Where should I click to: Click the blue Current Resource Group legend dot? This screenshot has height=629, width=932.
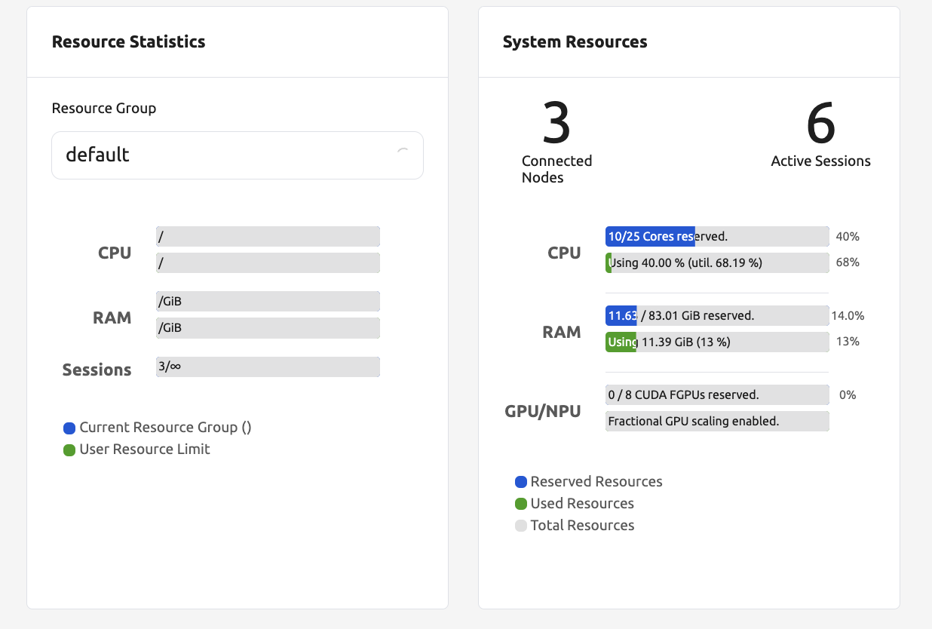click(x=69, y=428)
